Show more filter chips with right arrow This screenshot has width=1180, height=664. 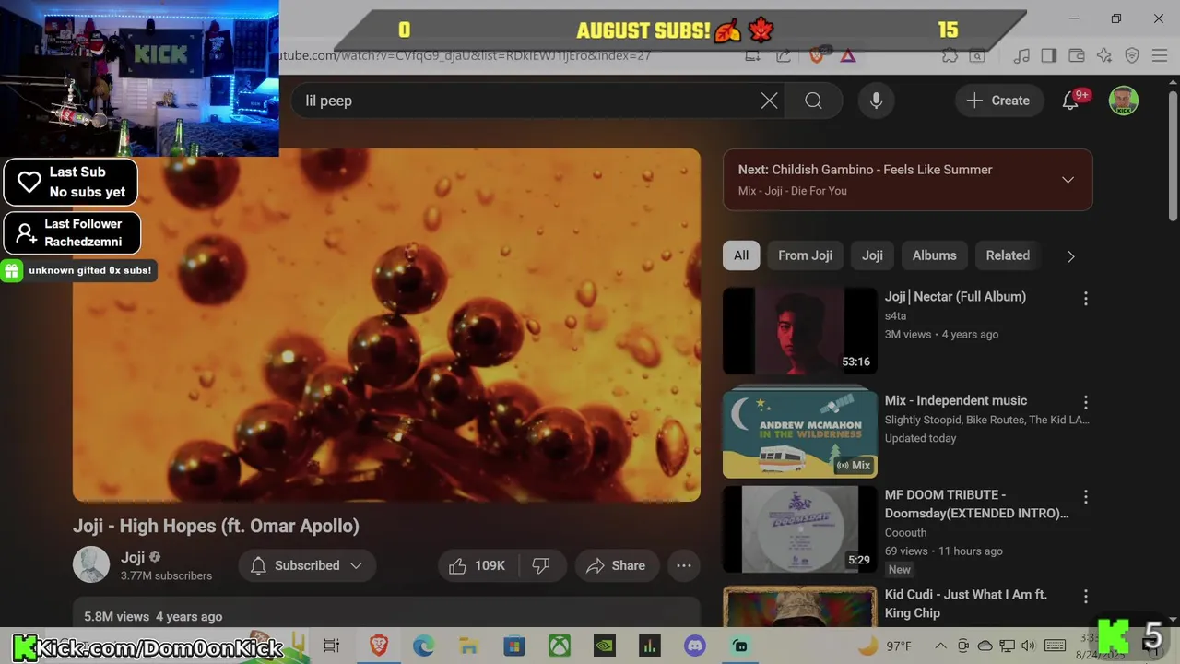[1070, 256]
